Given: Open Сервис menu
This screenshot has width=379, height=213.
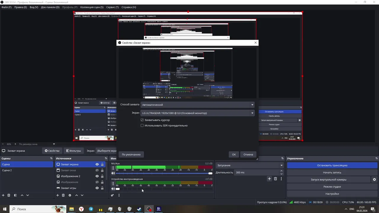Looking at the screenshot, I should pos(113,7).
